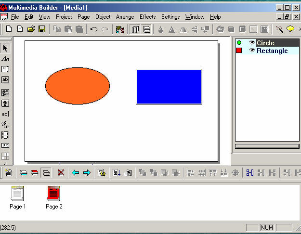Create a new blank project
The width and height of the screenshot is (301, 234).
click(9, 29)
